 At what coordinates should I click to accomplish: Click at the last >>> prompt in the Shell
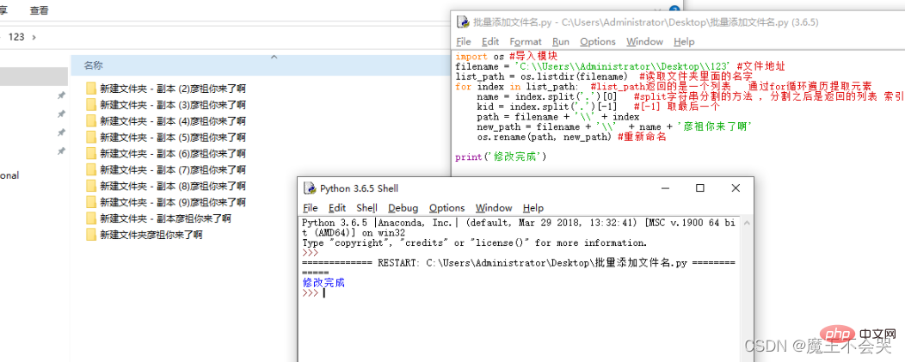[310, 292]
